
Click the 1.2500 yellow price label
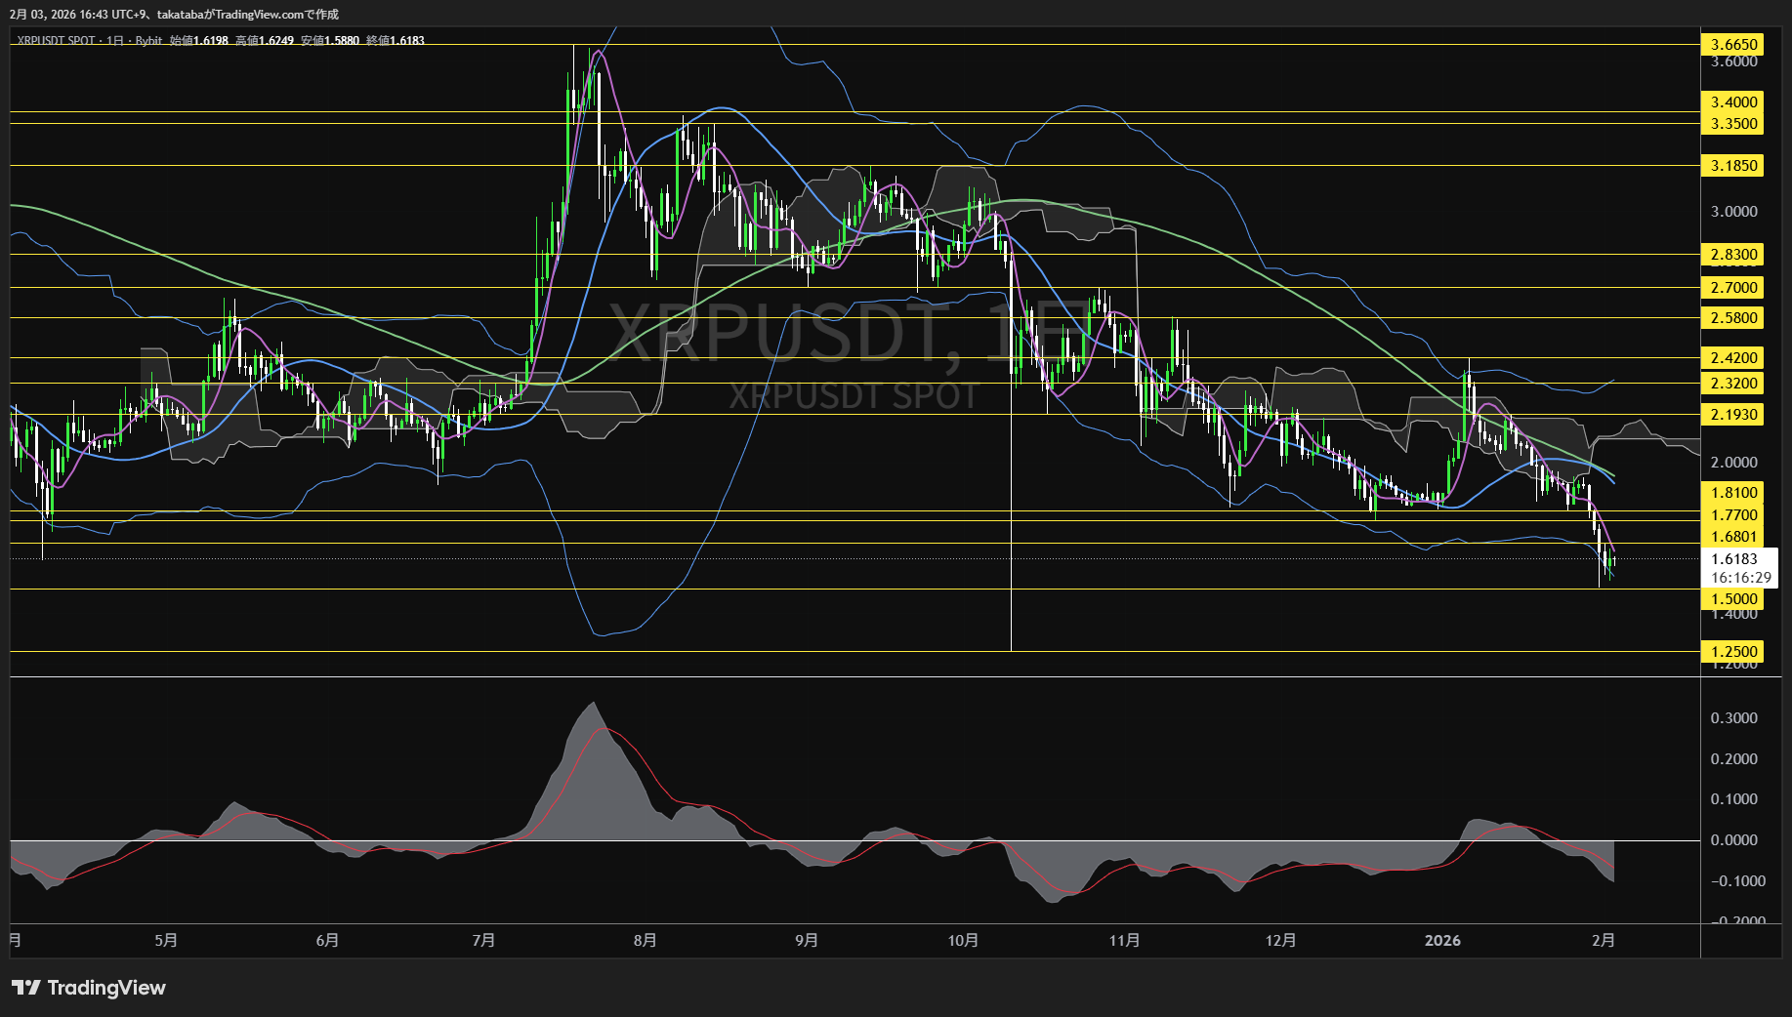pyautogui.click(x=1733, y=651)
